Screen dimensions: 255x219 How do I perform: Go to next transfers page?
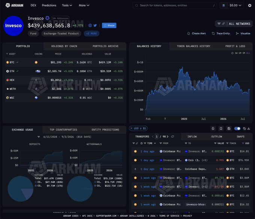168,137
